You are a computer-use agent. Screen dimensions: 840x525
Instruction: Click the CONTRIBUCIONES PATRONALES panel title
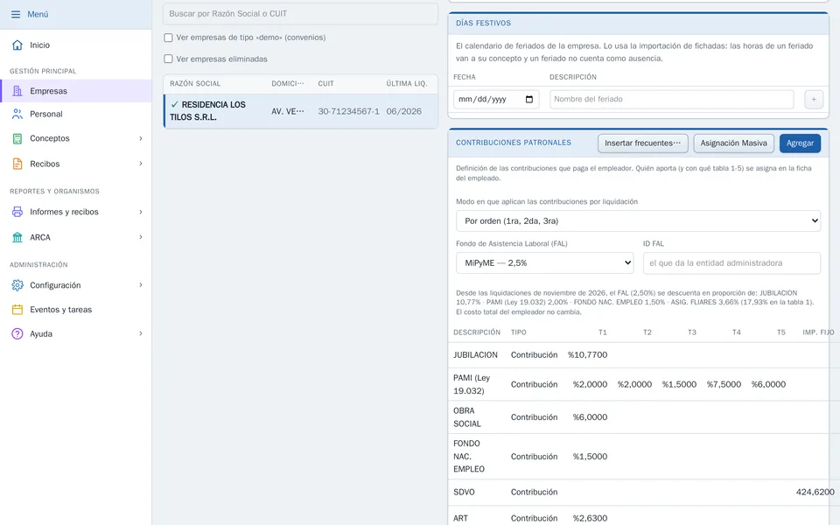(x=514, y=143)
